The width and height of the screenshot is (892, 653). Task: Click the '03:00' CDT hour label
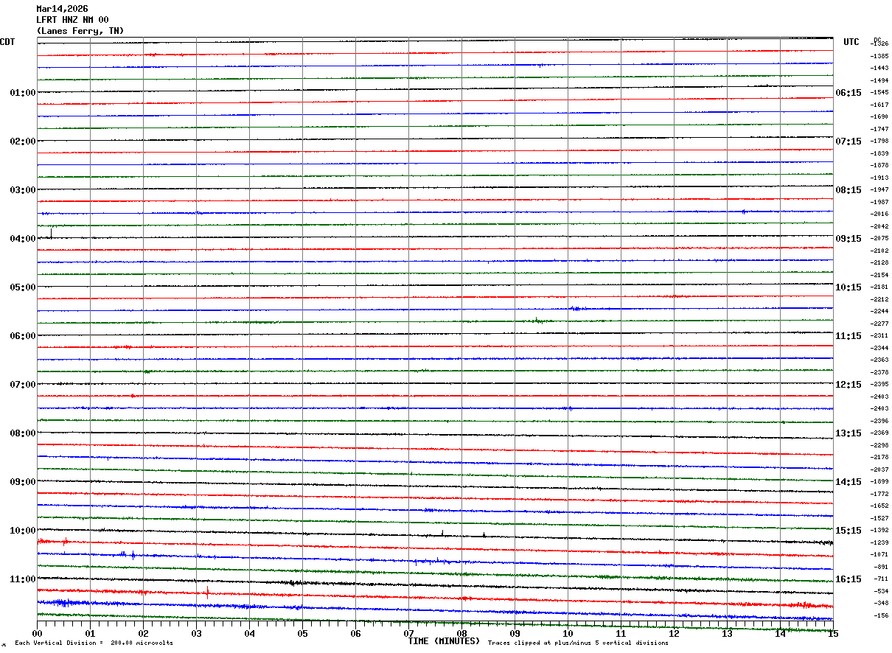23,190
